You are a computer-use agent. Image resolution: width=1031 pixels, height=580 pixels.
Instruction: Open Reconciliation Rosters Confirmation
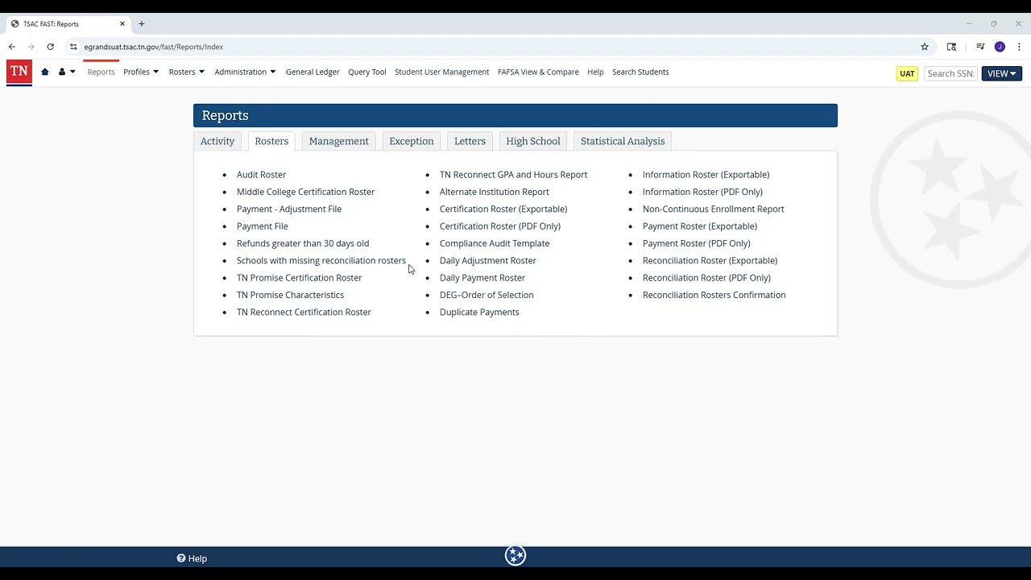pos(714,295)
